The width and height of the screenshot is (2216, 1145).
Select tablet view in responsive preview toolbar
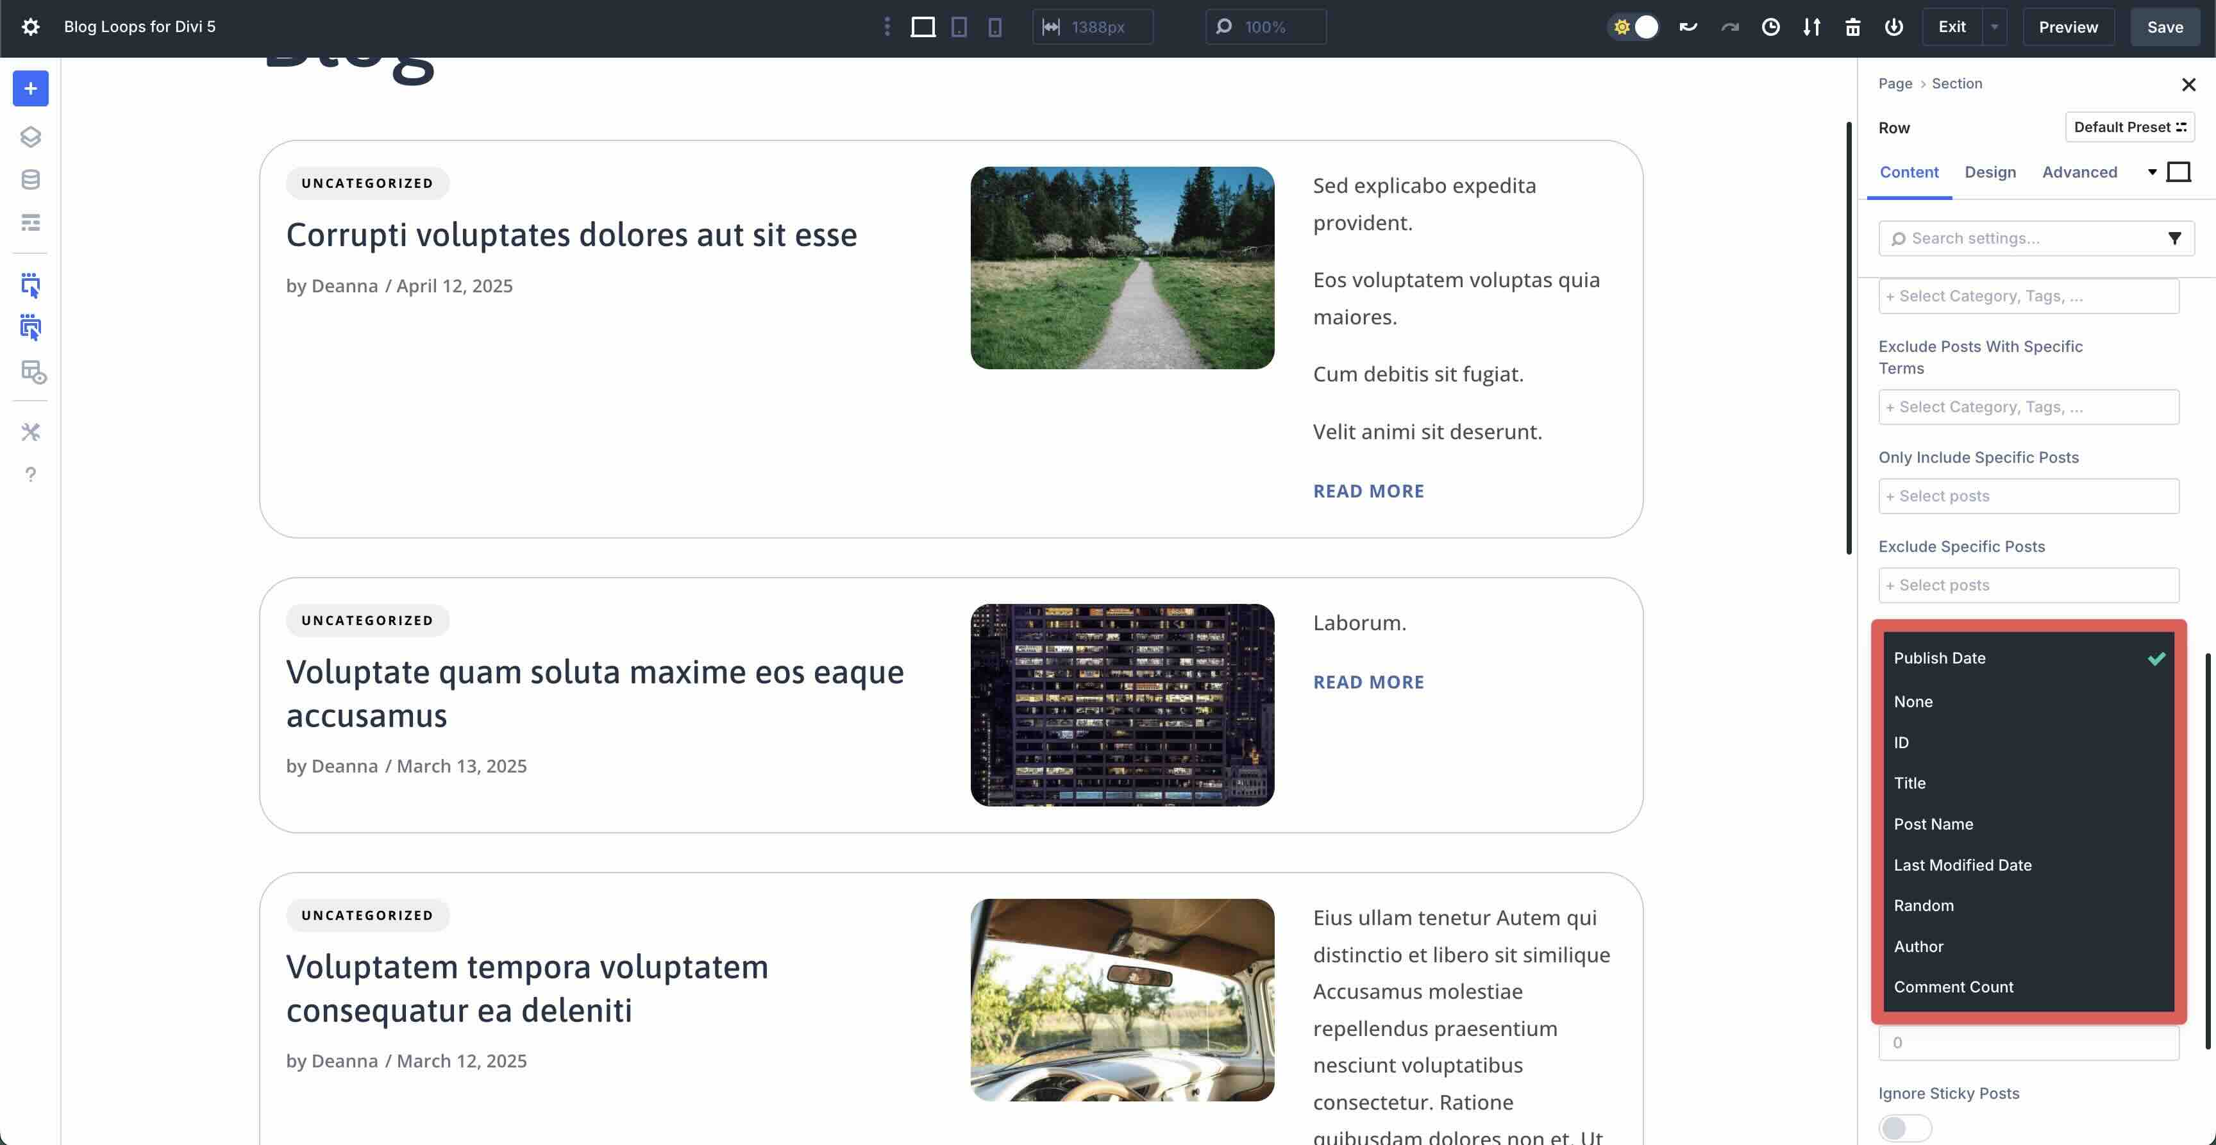click(959, 27)
